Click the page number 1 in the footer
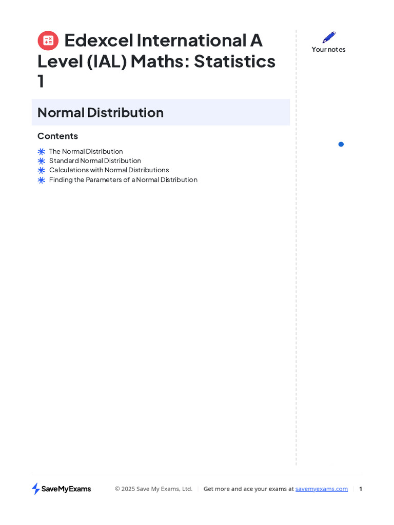Image resolution: width=394 pixels, height=525 pixels. (x=361, y=489)
